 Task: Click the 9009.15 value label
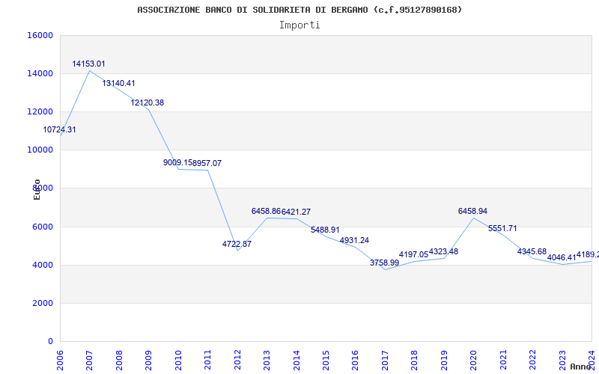coord(177,162)
